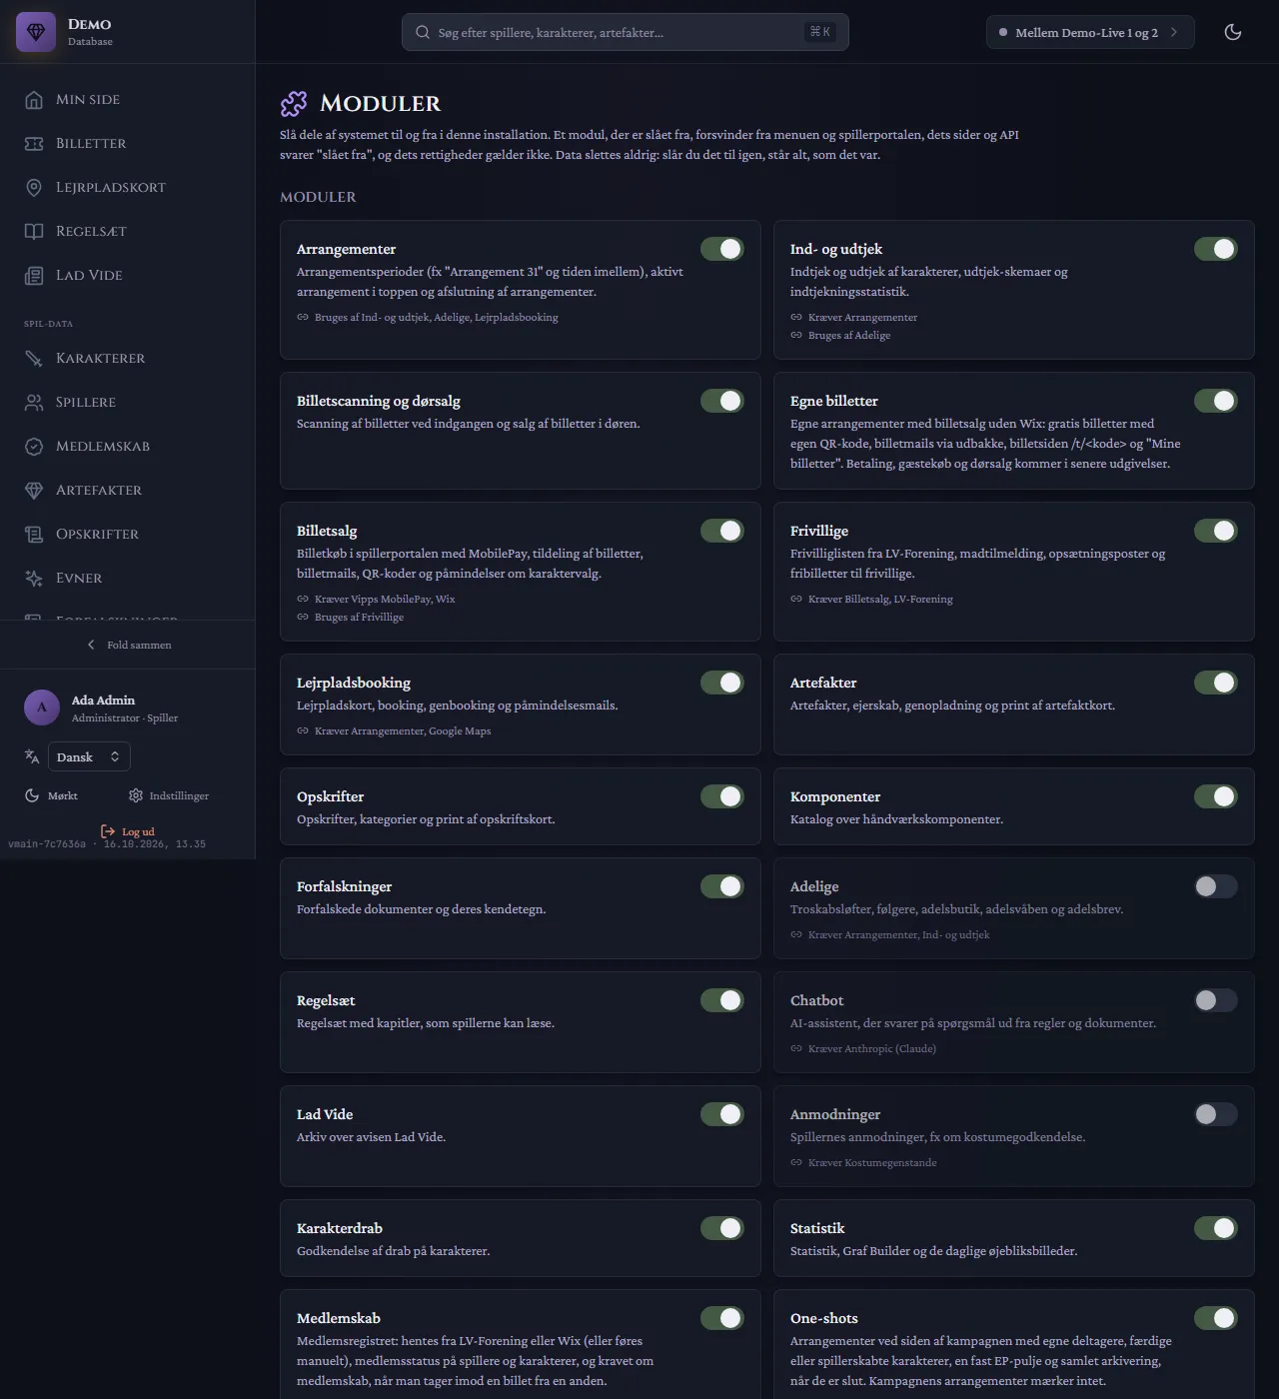Focus the search field for spillere, karakterer
Screen dimensions: 1279x1399
coord(626,32)
